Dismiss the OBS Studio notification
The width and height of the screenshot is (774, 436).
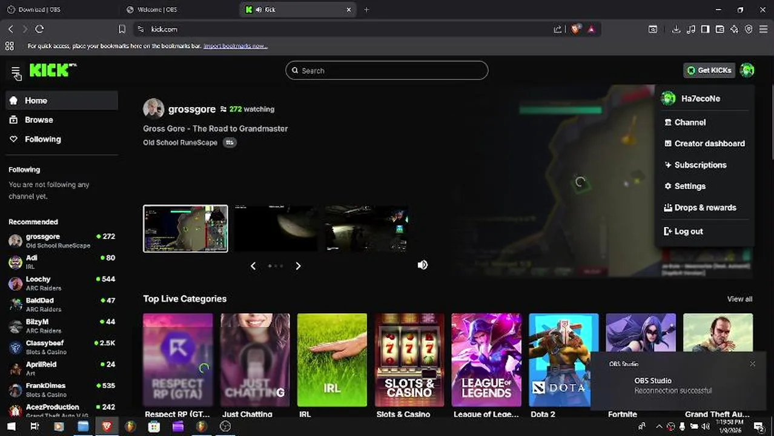(x=752, y=364)
